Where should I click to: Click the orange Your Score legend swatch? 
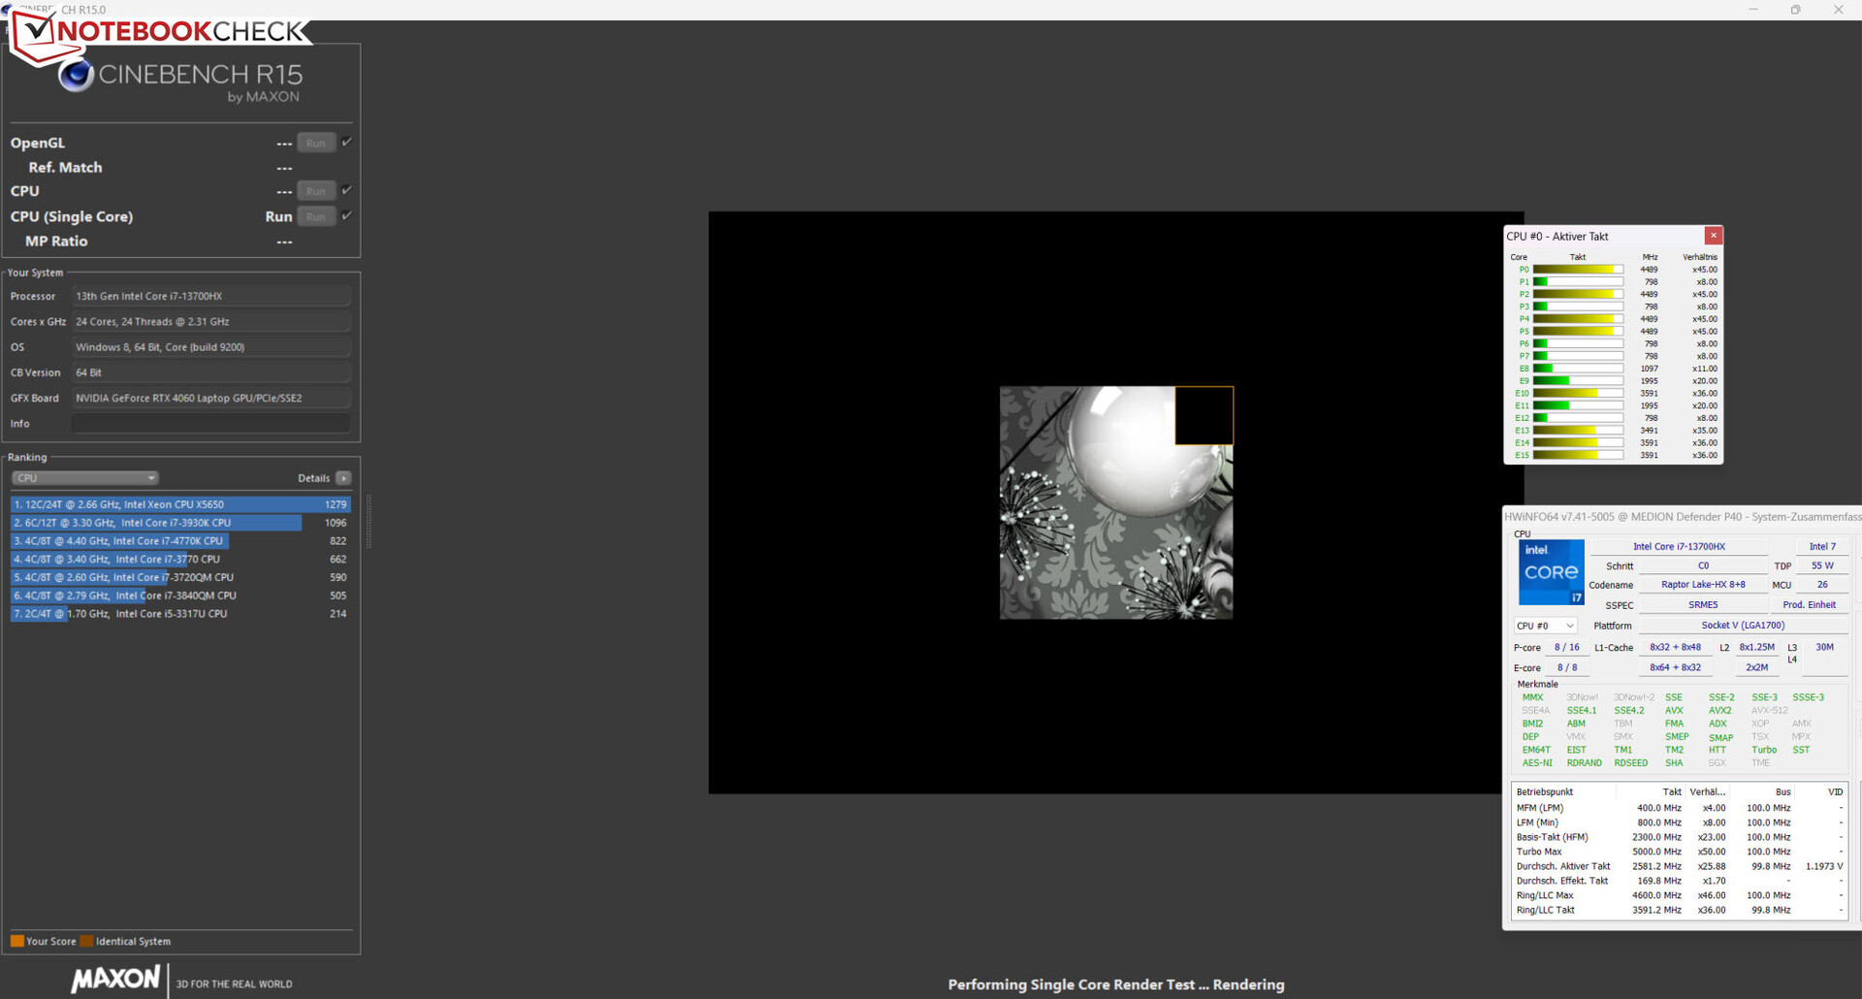coord(16,941)
